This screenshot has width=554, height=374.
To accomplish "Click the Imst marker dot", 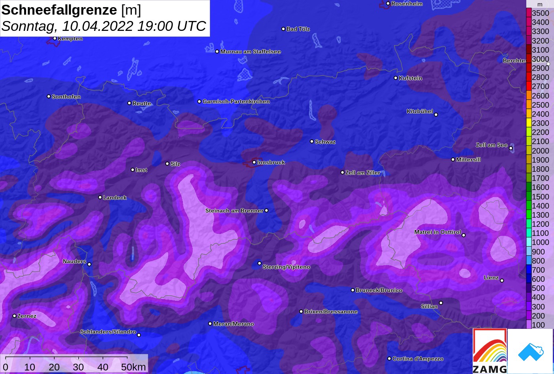I will tap(133, 170).
